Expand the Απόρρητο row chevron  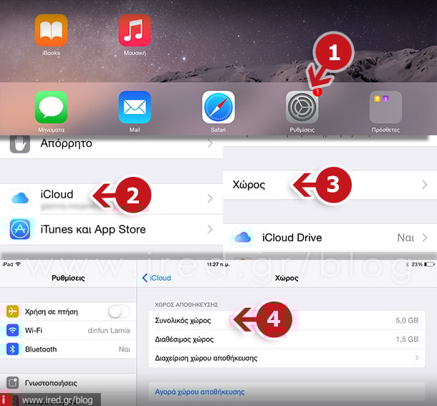[210, 143]
